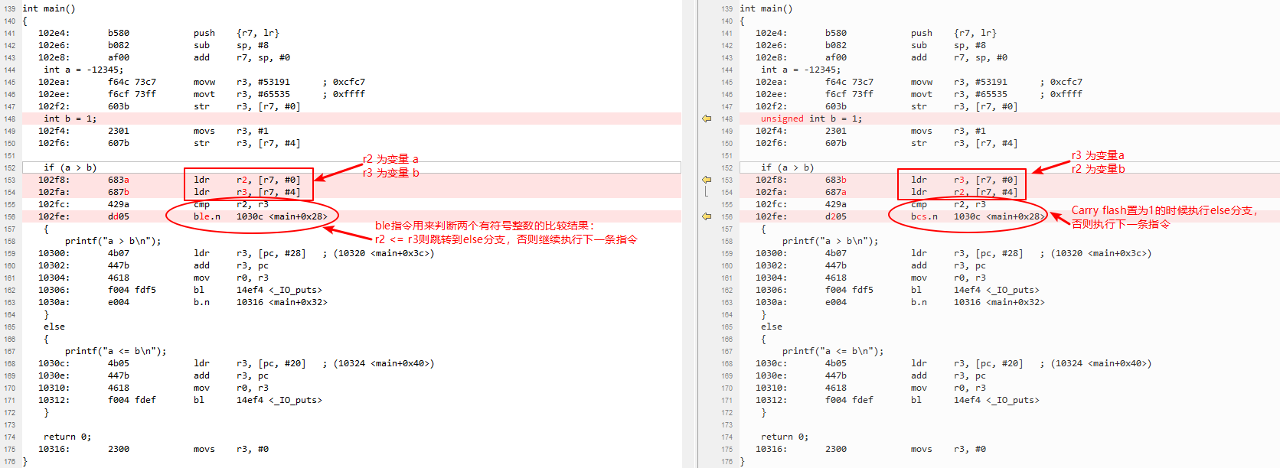This screenshot has width=1280, height=468.
Task: Click 'cmp r2, r3' instruction in the left pane
Action: pos(230,204)
